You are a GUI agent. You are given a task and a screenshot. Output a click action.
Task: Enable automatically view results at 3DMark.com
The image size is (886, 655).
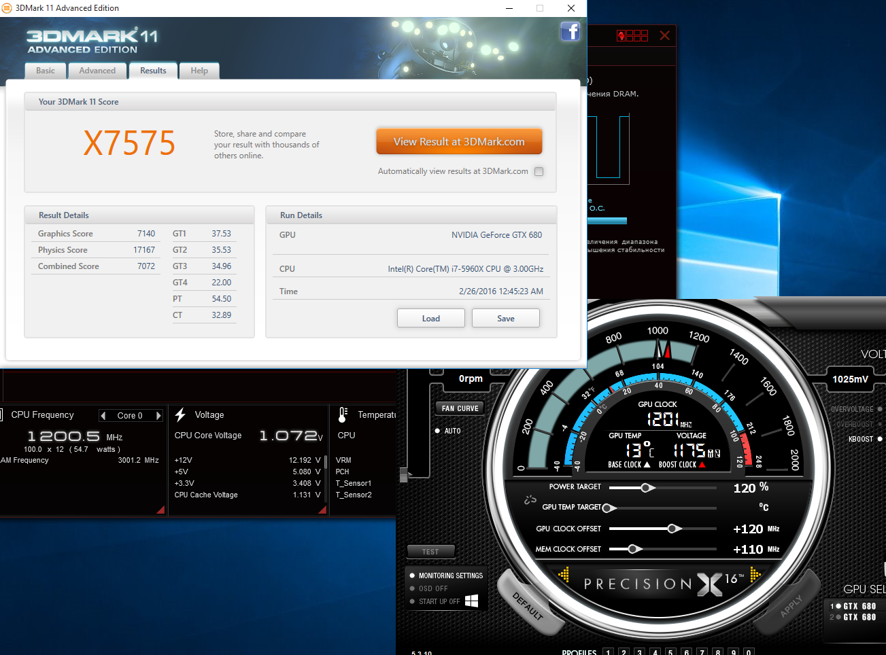(539, 172)
